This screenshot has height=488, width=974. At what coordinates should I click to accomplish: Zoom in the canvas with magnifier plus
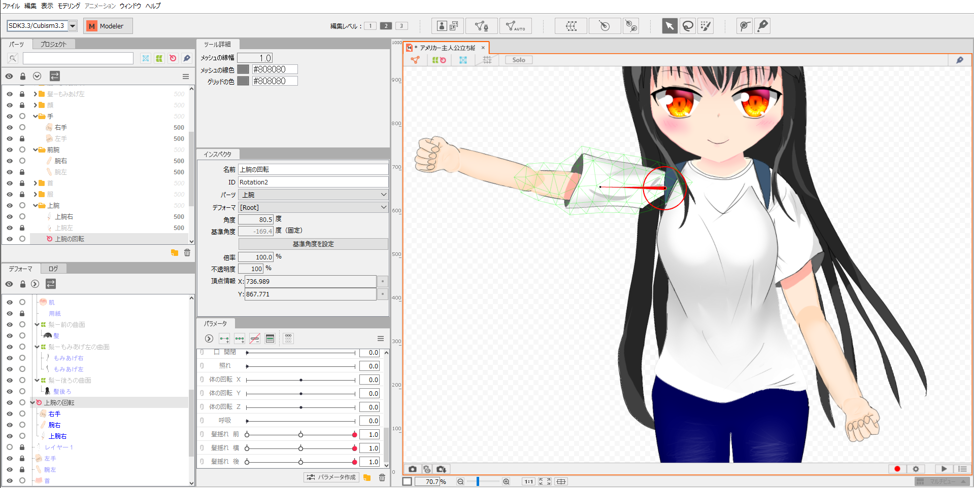(506, 481)
